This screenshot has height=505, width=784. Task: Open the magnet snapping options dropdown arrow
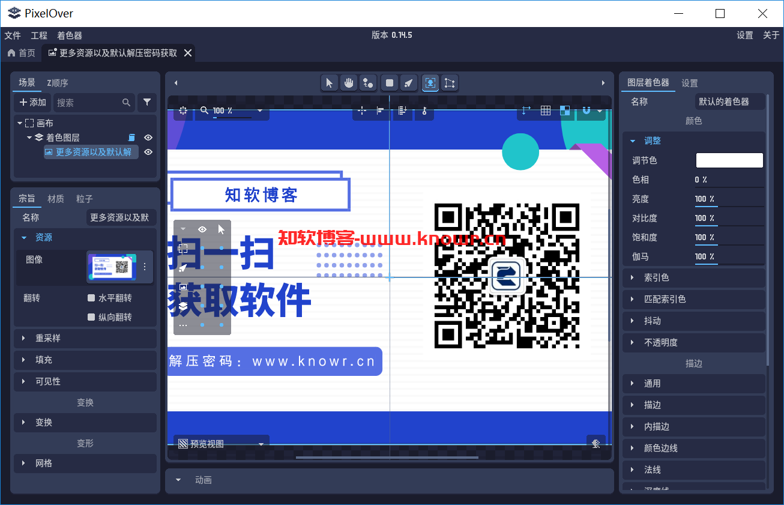pos(599,110)
